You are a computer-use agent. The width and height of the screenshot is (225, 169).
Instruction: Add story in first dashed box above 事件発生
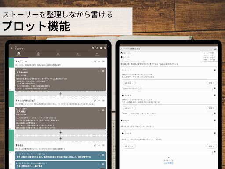61,132
